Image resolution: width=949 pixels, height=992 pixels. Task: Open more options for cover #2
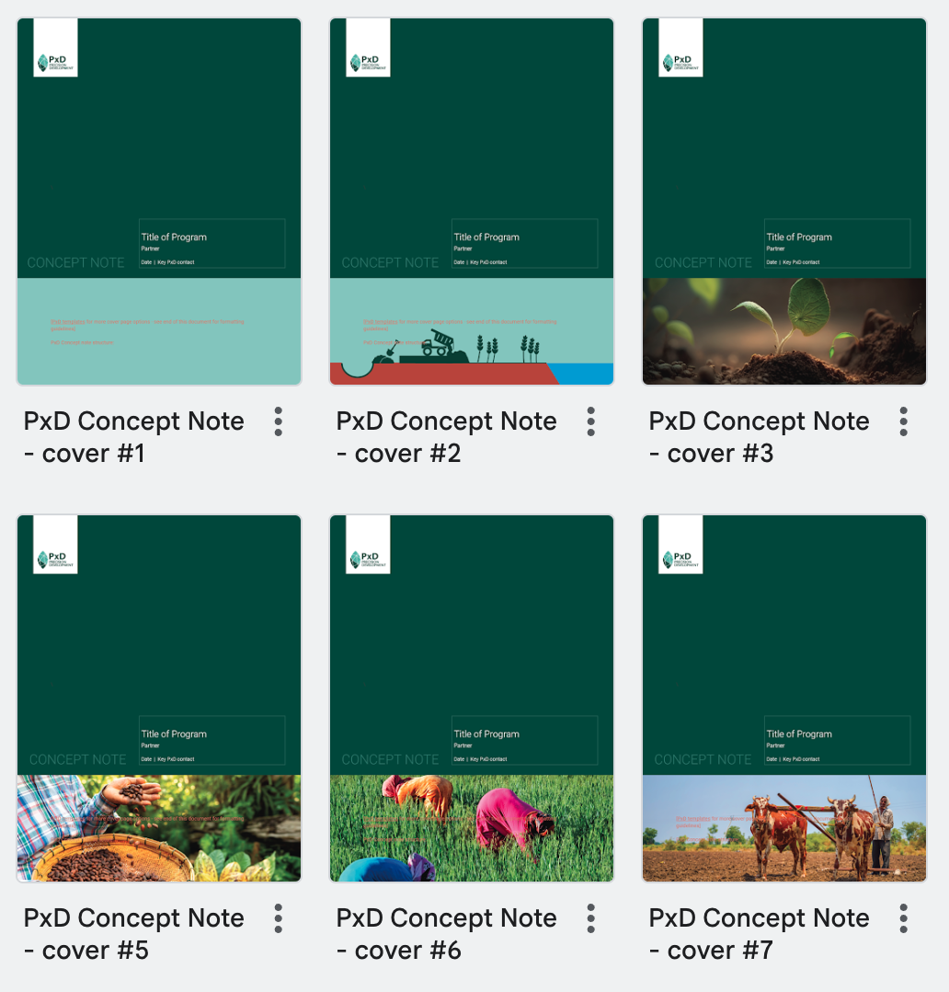point(590,421)
